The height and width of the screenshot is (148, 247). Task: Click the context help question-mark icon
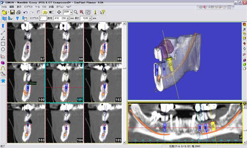click(x=102, y=12)
